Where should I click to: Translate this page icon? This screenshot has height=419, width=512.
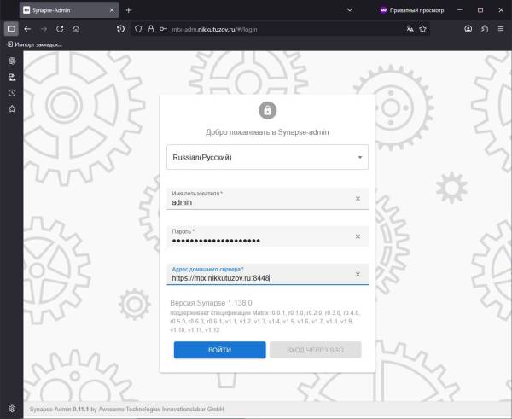click(x=410, y=29)
